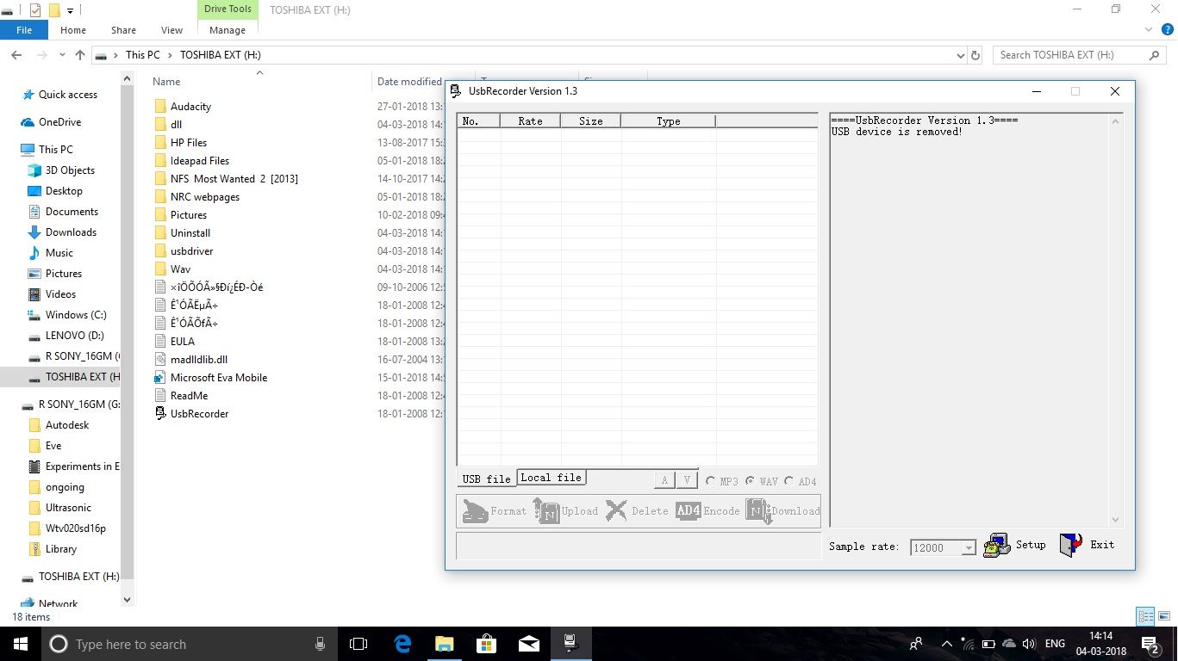
Task: Open the recent locations chevron beside forward arrow
Action: tap(61, 55)
